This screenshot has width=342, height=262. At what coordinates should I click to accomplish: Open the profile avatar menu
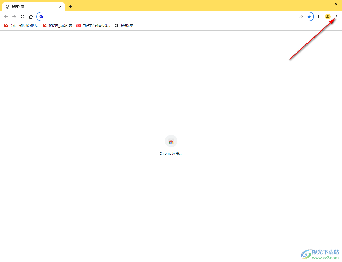coord(328,17)
